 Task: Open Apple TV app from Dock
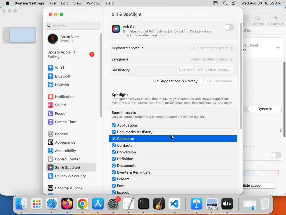[x=227, y=204]
